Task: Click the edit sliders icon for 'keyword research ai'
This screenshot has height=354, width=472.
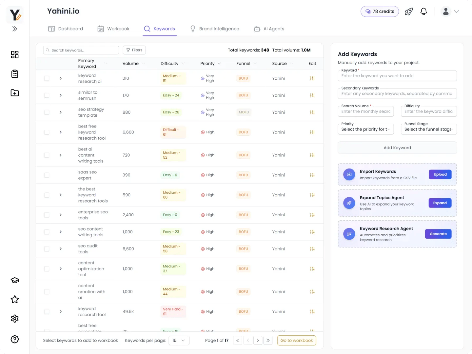Action: pyautogui.click(x=312, y=78)
